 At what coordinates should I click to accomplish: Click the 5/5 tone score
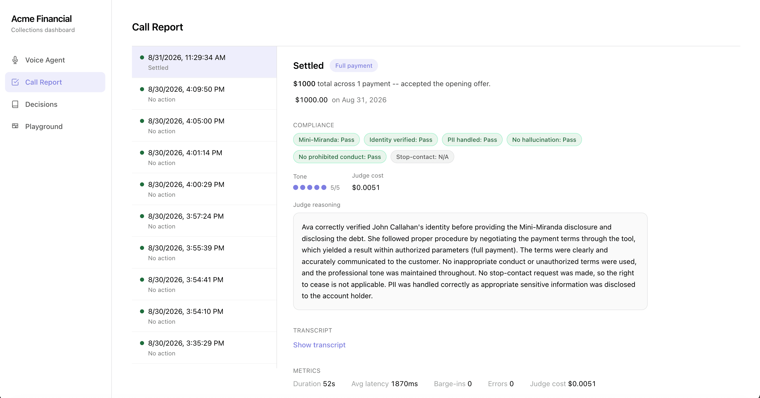coord(335,188)
